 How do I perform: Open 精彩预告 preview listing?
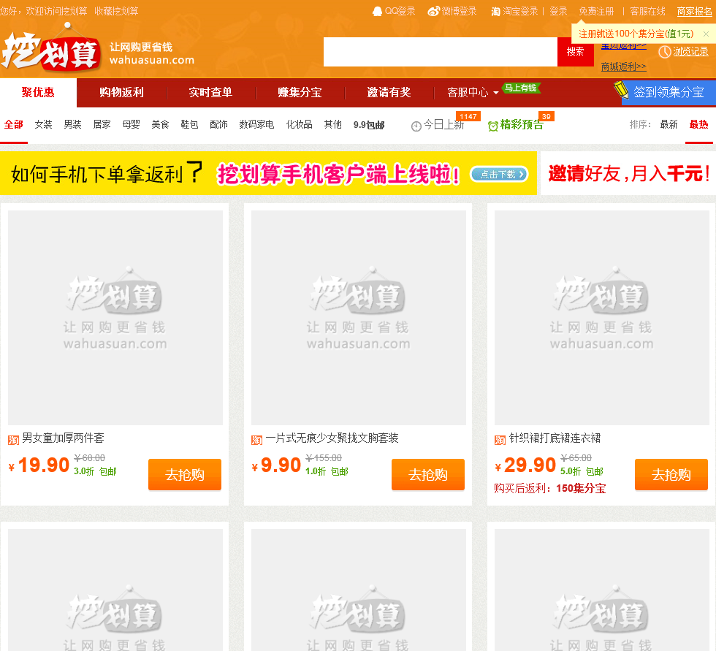coord(522,124)
